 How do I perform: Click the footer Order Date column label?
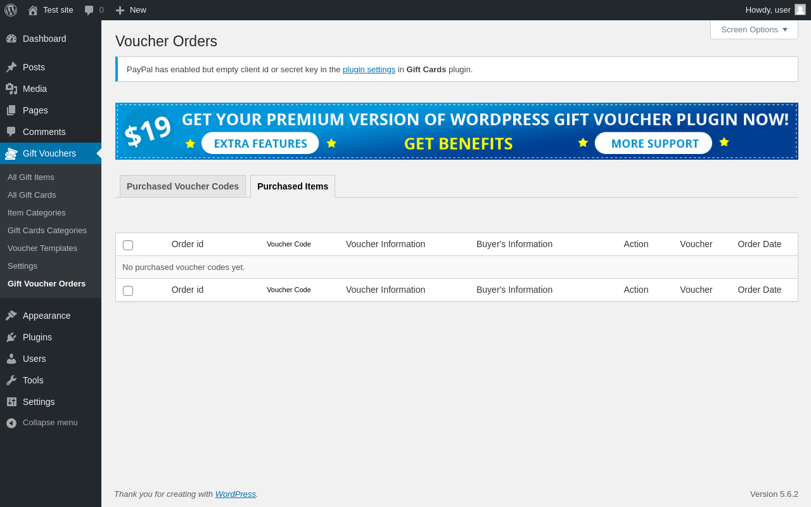[x=760, y=290]
